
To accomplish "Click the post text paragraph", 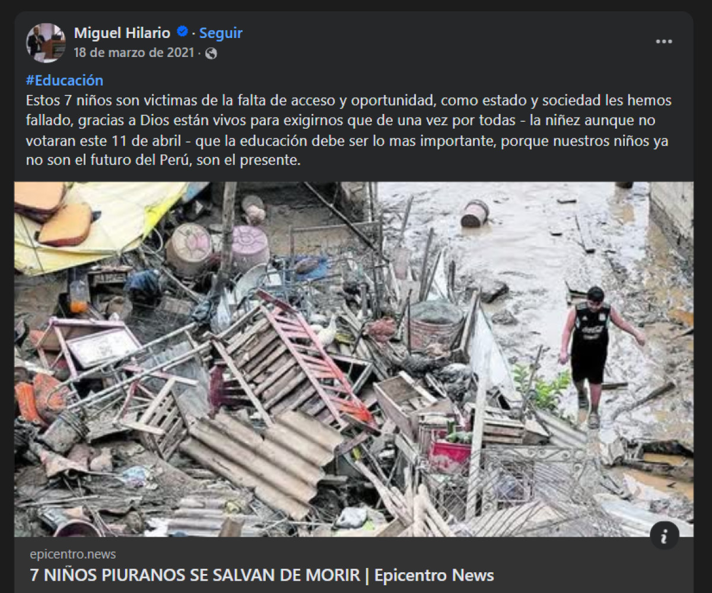I will [349, 130].
